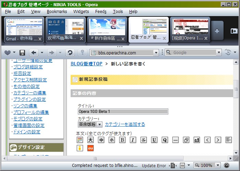The width and height of the screenshot is (240, 171).
Task: Click the horizontal scrollbar thumb
Action: point(95,158)
